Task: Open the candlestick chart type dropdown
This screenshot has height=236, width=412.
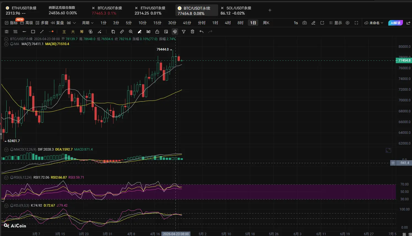Action: (x=71, y=23)
